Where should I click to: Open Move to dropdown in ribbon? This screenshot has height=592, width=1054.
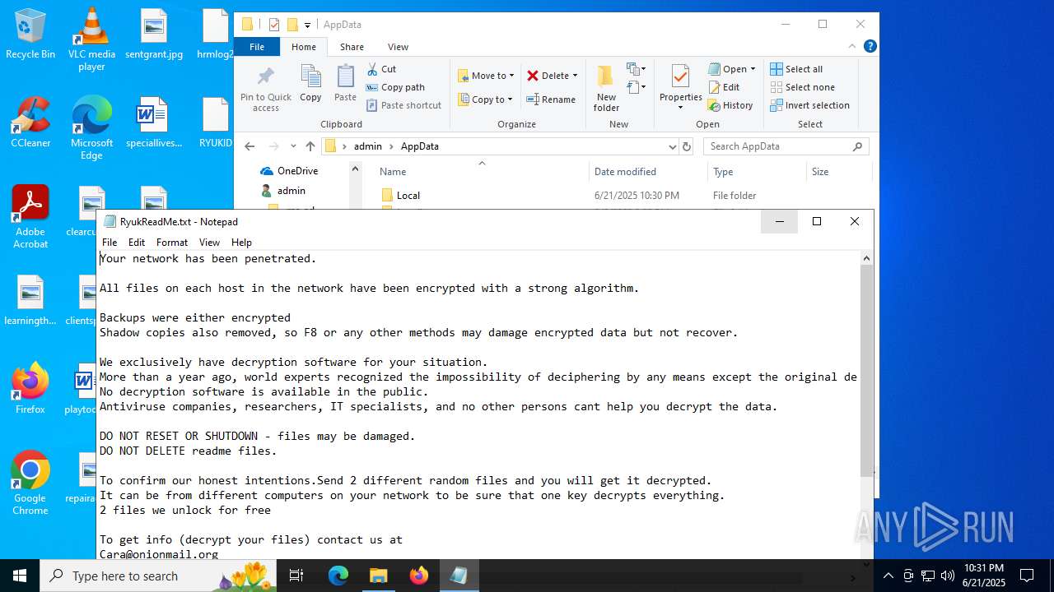(x=486, y=76)
